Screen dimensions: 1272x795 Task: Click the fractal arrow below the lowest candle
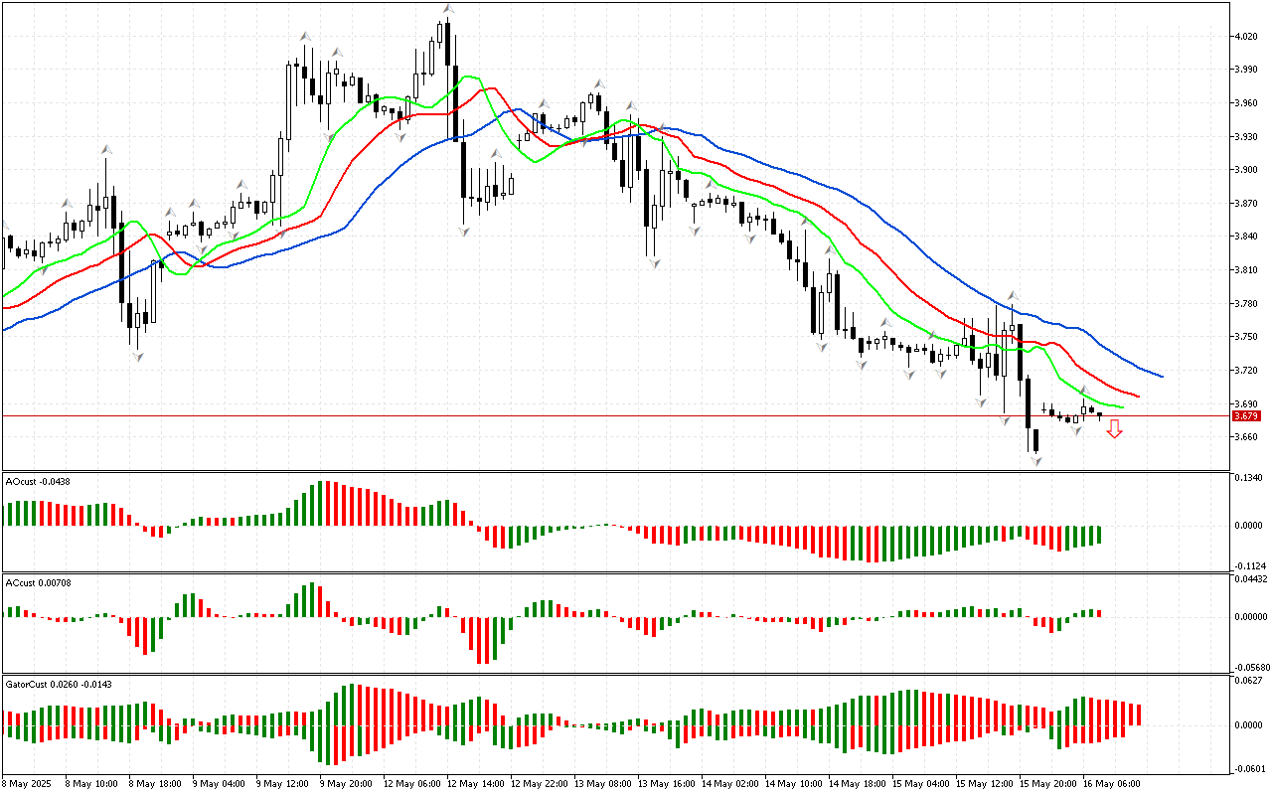pyautogui.click(x=1035, y=462)
